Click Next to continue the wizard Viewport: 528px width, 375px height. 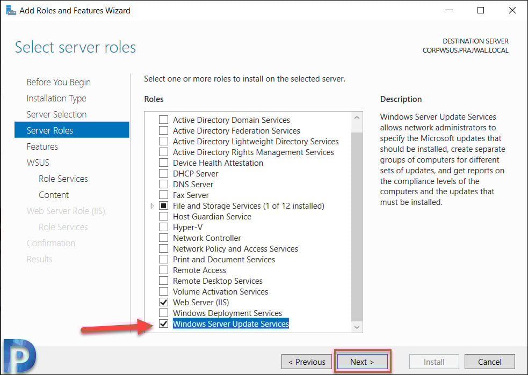point(363,362)
